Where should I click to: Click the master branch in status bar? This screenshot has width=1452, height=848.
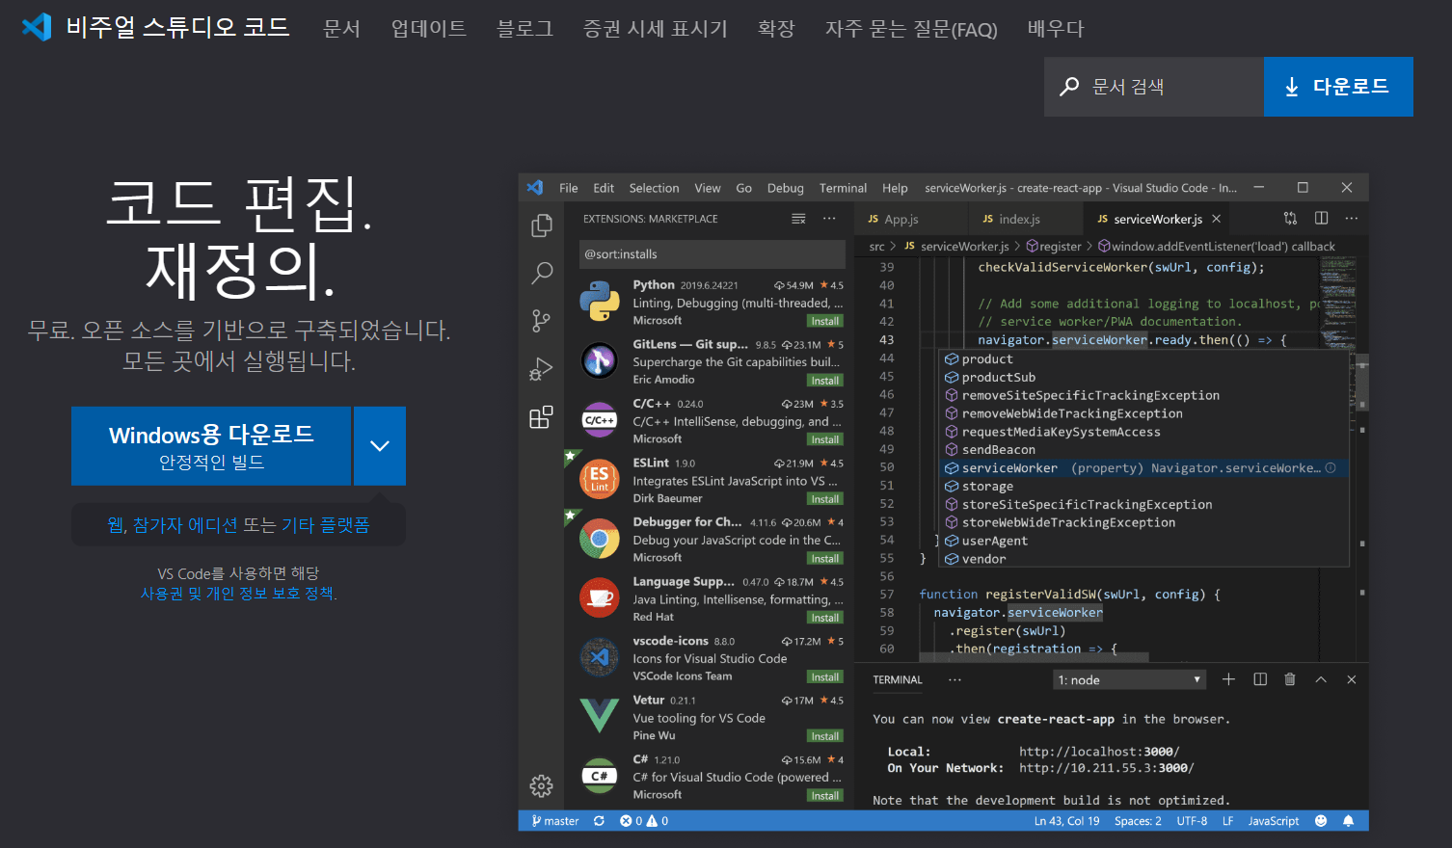tap(555, 821)
